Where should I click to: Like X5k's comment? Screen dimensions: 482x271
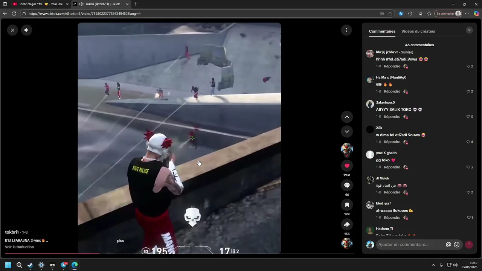pos(468,142)
